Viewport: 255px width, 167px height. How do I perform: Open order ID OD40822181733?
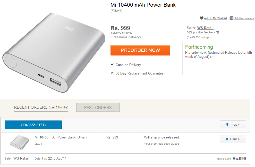click(33, 125)
